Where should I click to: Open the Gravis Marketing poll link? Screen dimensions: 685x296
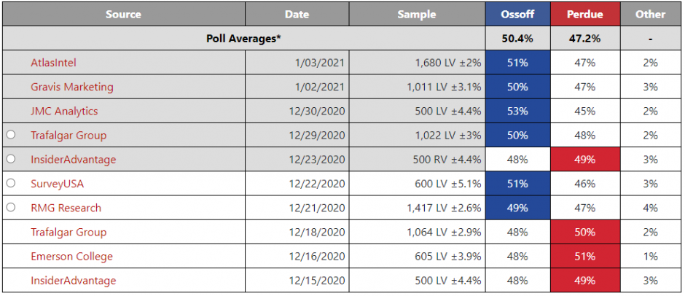tap(71, 87)
